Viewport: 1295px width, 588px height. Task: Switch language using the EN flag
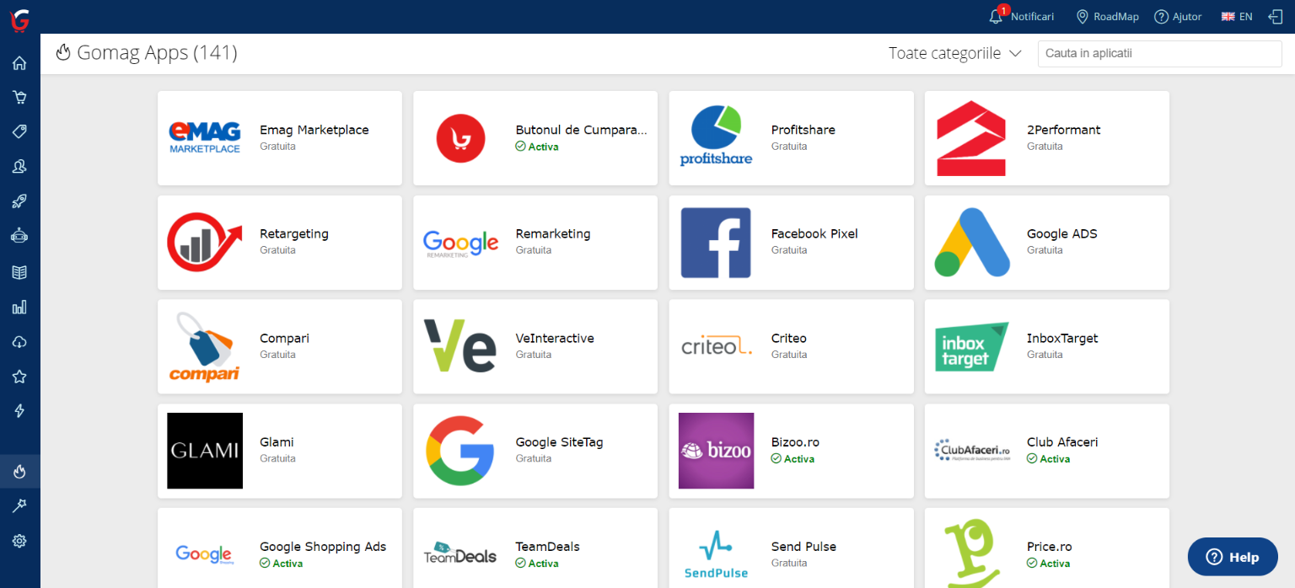tap(1237, 17)
